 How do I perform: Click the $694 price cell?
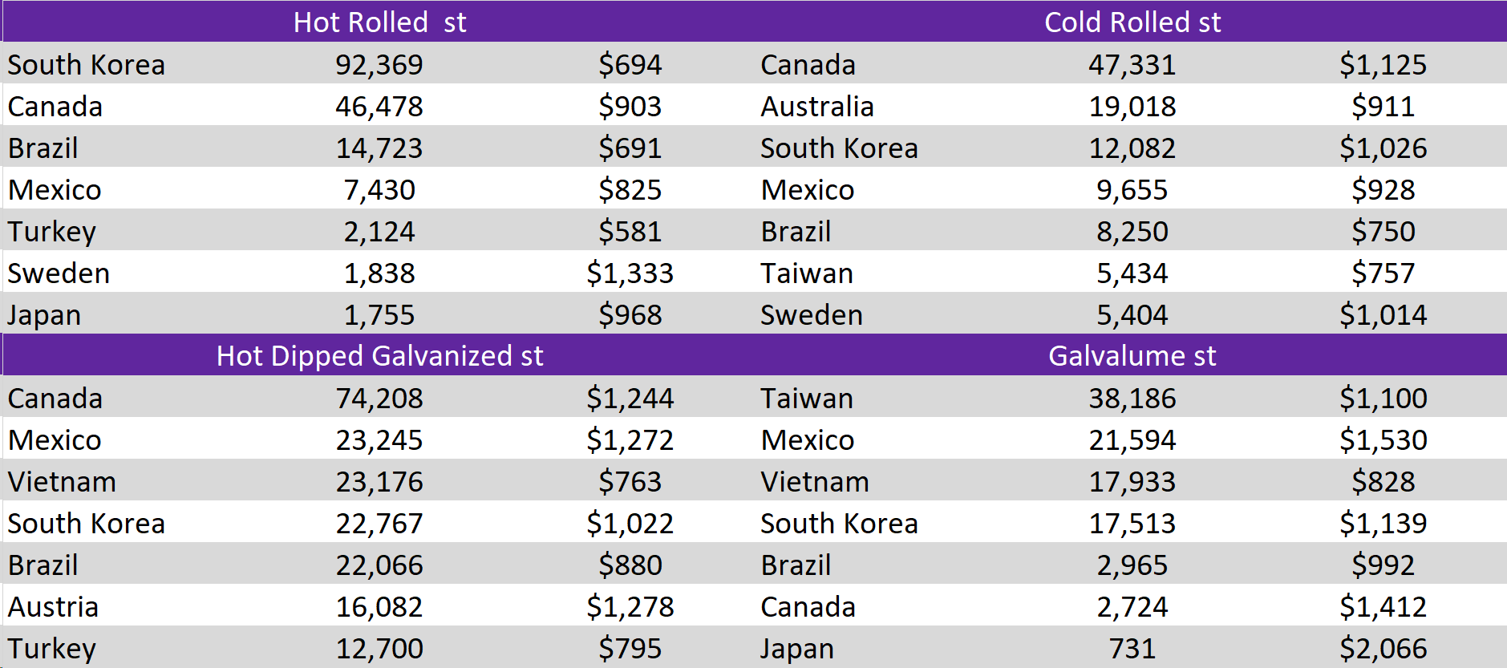pos(630,65)
